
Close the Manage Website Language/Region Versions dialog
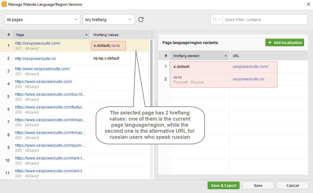coord(309,4)
